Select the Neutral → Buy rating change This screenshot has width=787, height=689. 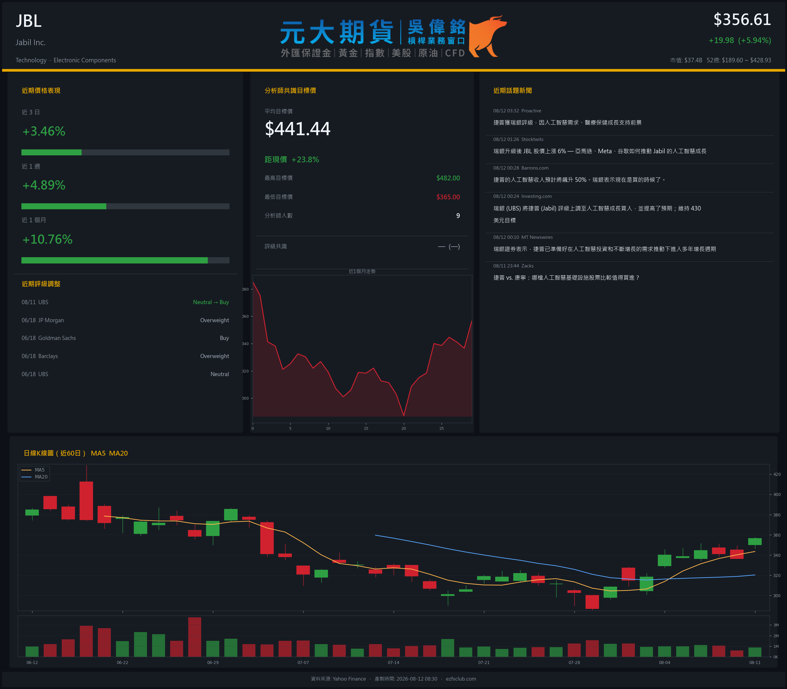[211, 302]
